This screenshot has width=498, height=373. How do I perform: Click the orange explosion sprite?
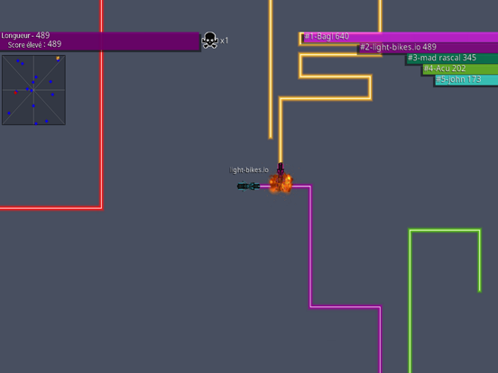[x=281, y=183]
